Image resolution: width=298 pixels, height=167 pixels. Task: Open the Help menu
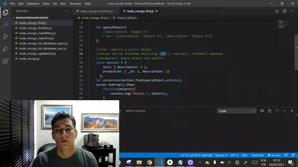(88, 4)
